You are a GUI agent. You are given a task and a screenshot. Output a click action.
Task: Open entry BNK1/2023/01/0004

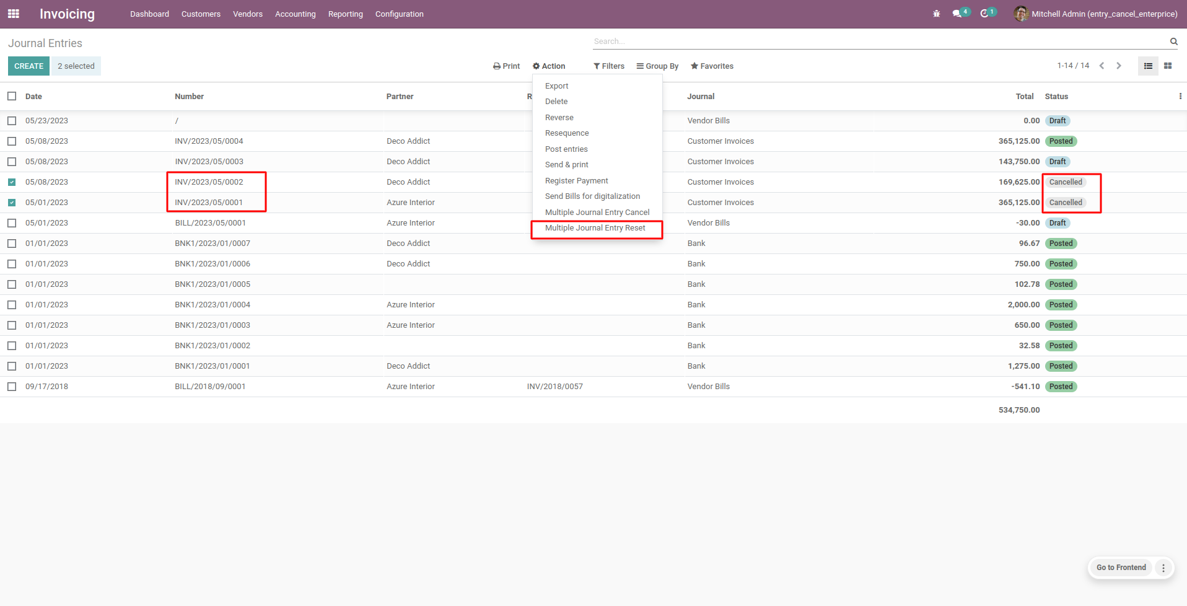tap(212, 305)
